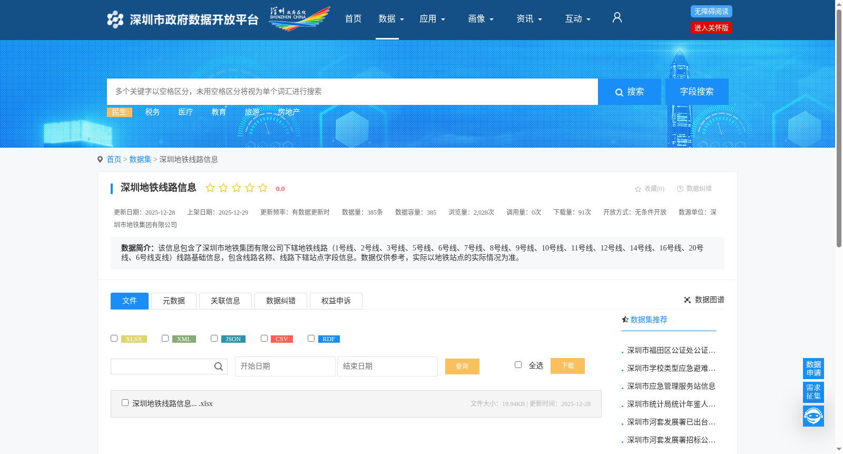Open the customer service robot icon
Screen dimensions: 843x454
[813, 416]
